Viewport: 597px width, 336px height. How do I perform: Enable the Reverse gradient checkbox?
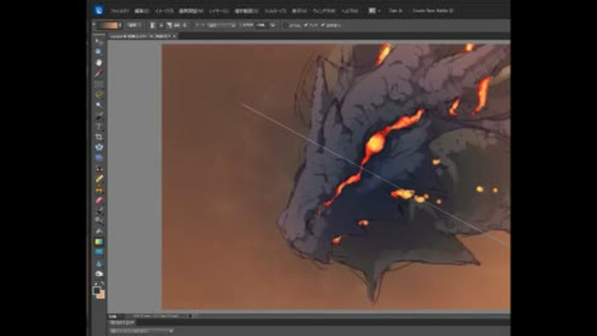tap(285, 26)
